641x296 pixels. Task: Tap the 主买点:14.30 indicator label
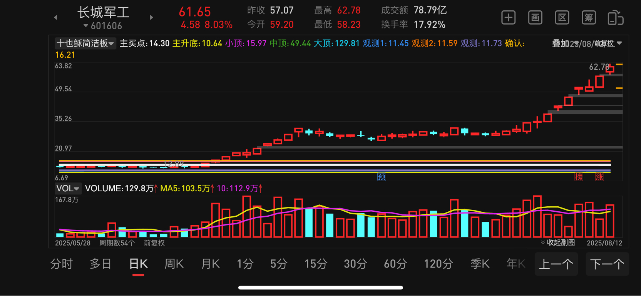144,43
